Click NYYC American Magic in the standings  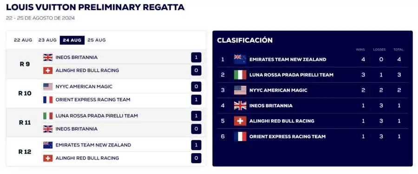tap(278, 90)
